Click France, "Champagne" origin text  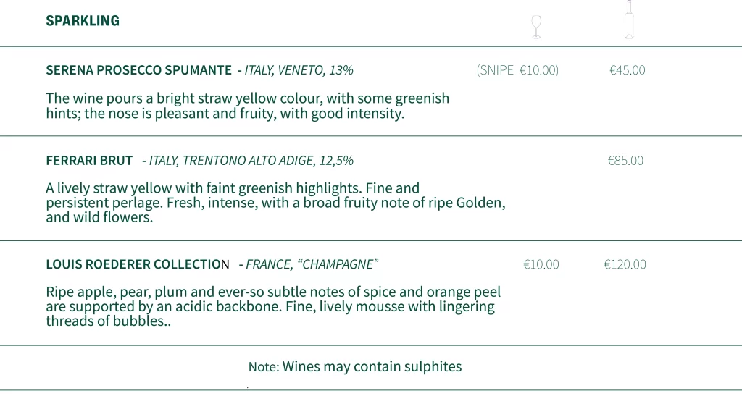(x=312, y=264)
